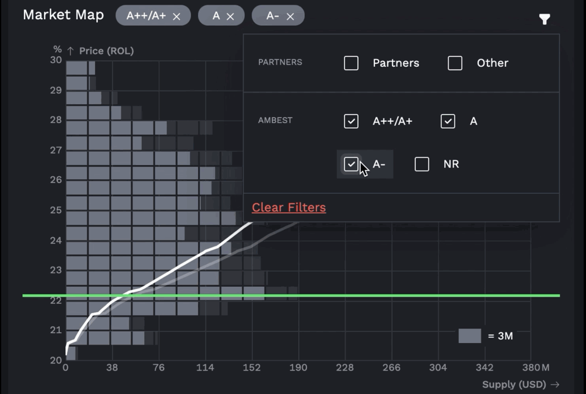Image resolution: width=586 pixels, height=394 pixels.
Task: Enable the Partners checkbox
Action: click(x=351, y=63)
